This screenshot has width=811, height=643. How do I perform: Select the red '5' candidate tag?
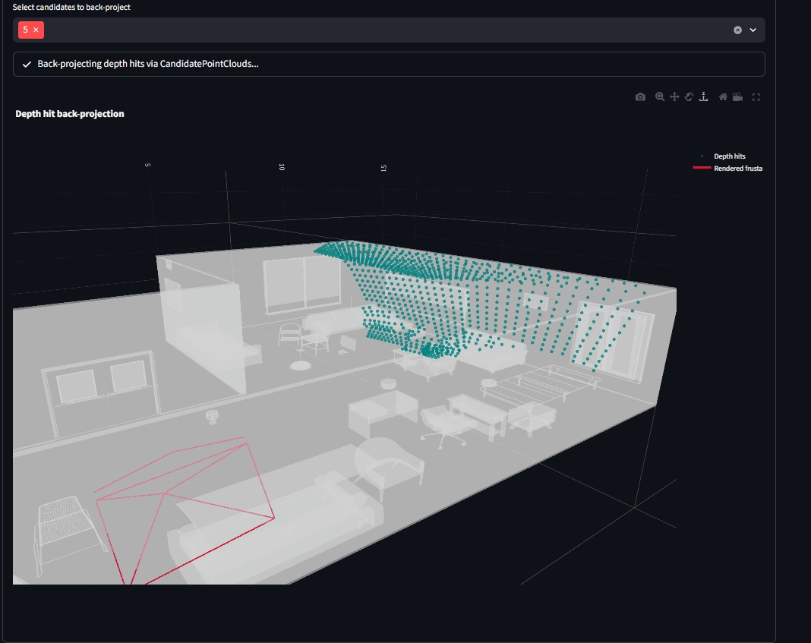pyautogui.click(x=27, y=30)
